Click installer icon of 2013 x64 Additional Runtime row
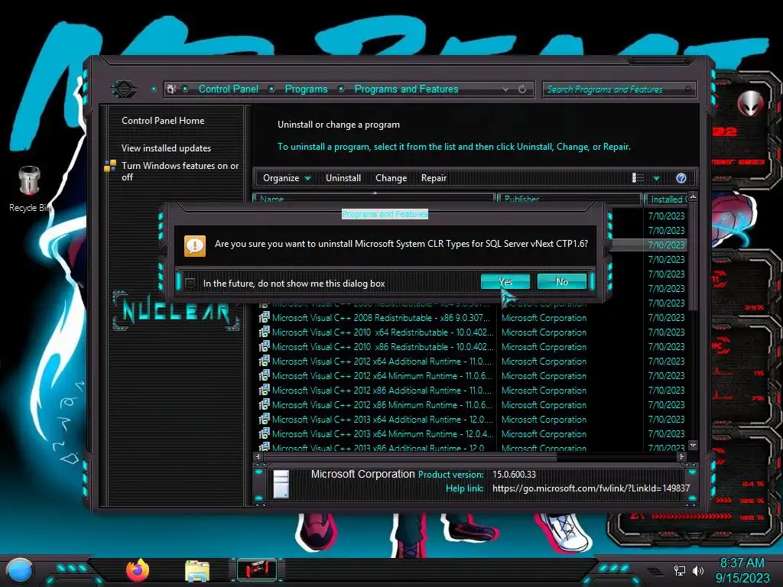783x587 pixels. (264, 420)
